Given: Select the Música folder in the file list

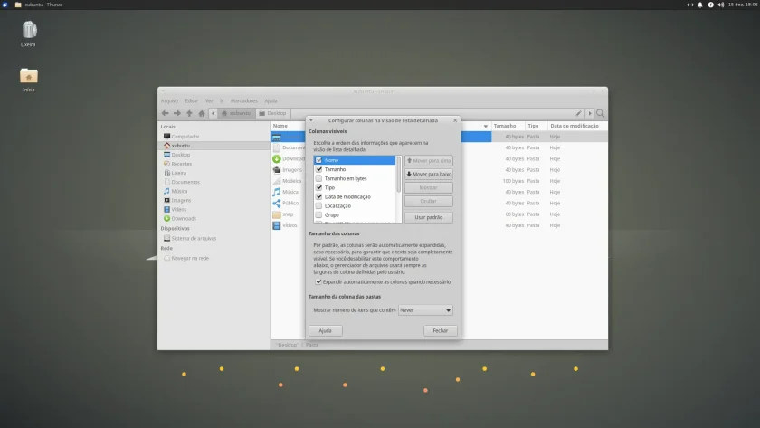Looking at the screenshot, I should (290, 193).
